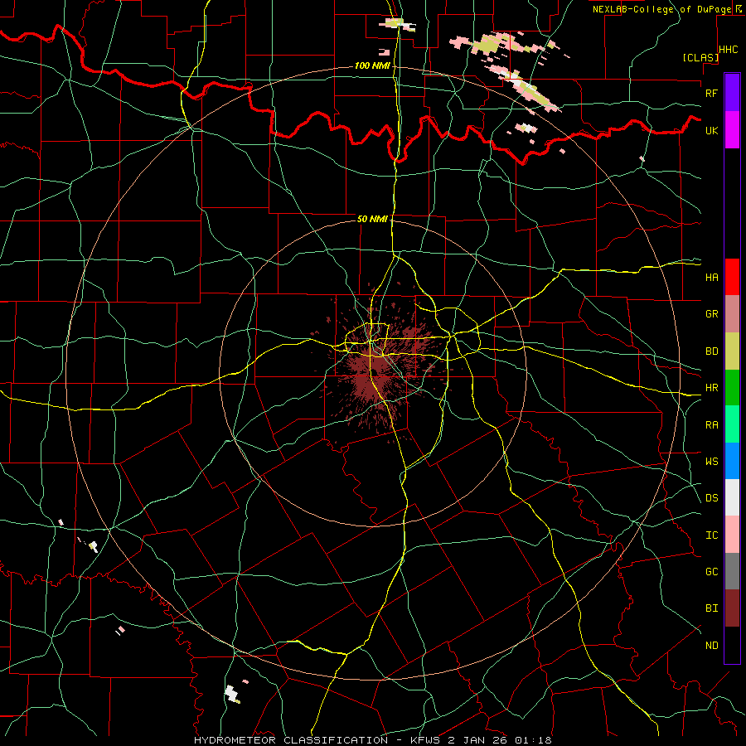746x746 pixels.
Task: Click the DS legend label
Action: [711, 498]
